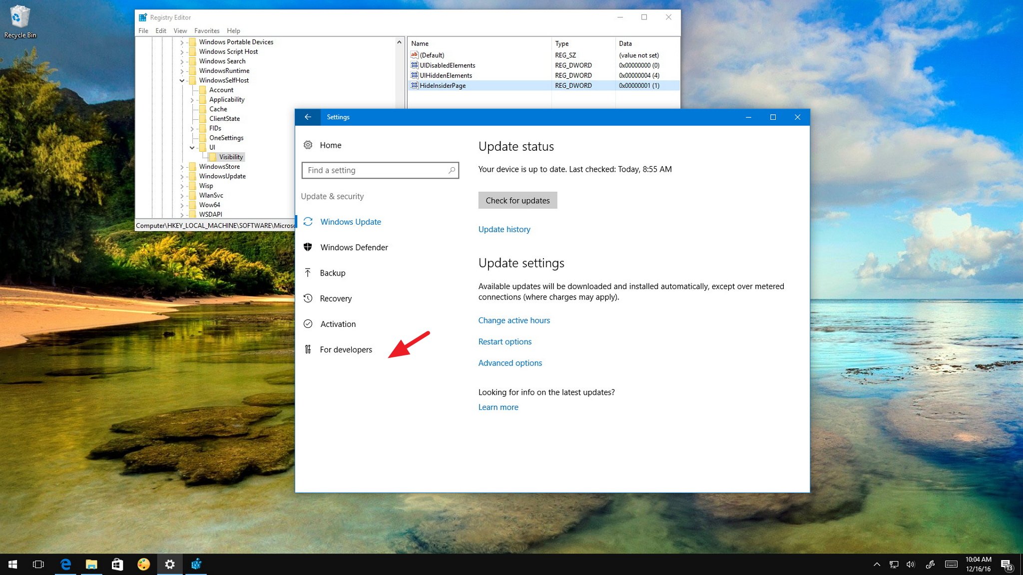Click the For developers icon in sidebar

tap(308, 349)
